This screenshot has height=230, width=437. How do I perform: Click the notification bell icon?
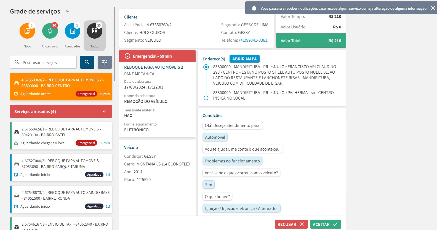[x=254, y=8]
